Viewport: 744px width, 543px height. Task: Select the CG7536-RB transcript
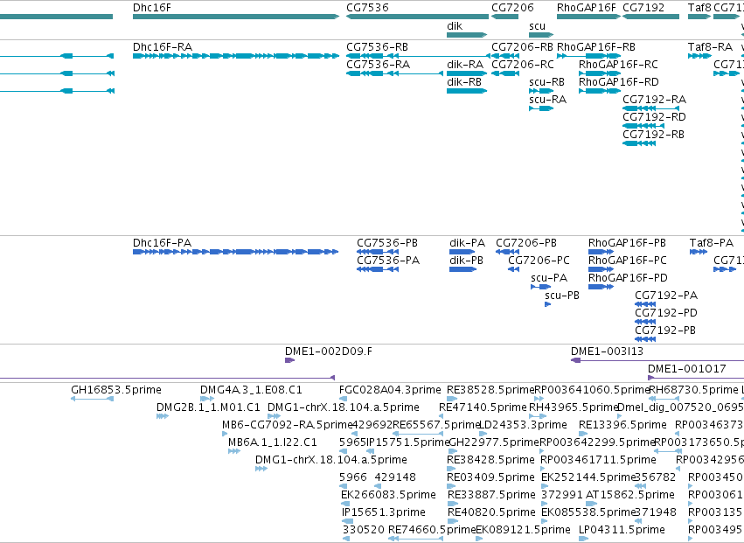click(x=418, y=56)
